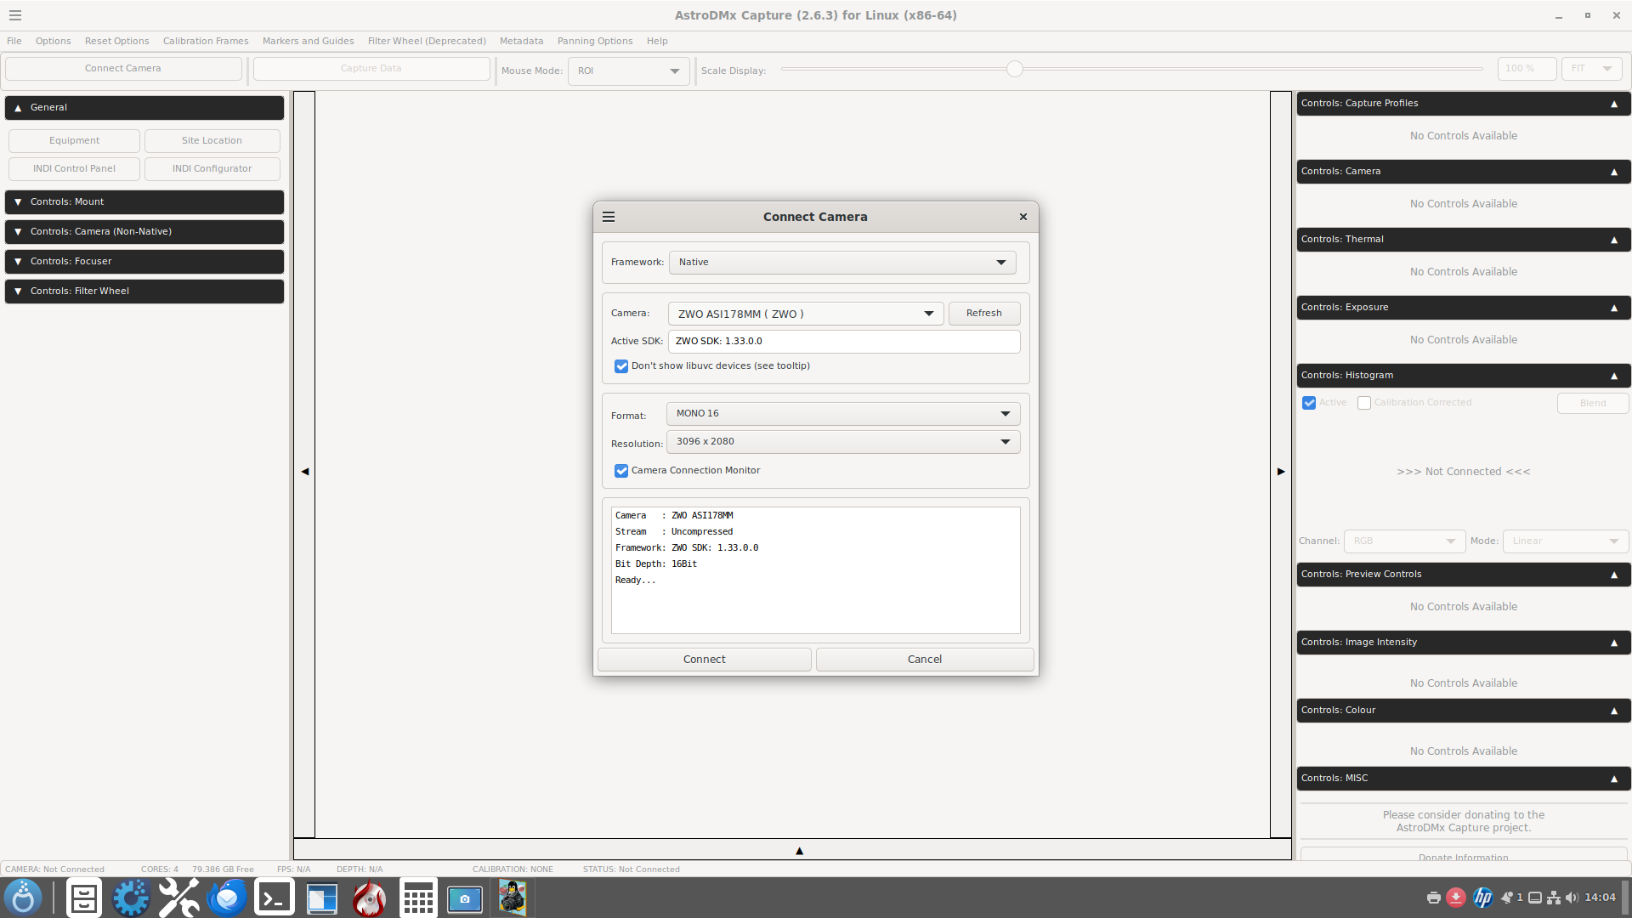The width and height of the screenshot is (1632, 918).
Task: Open the Format MONO 16 dropdown
Action: click(842, 414)
